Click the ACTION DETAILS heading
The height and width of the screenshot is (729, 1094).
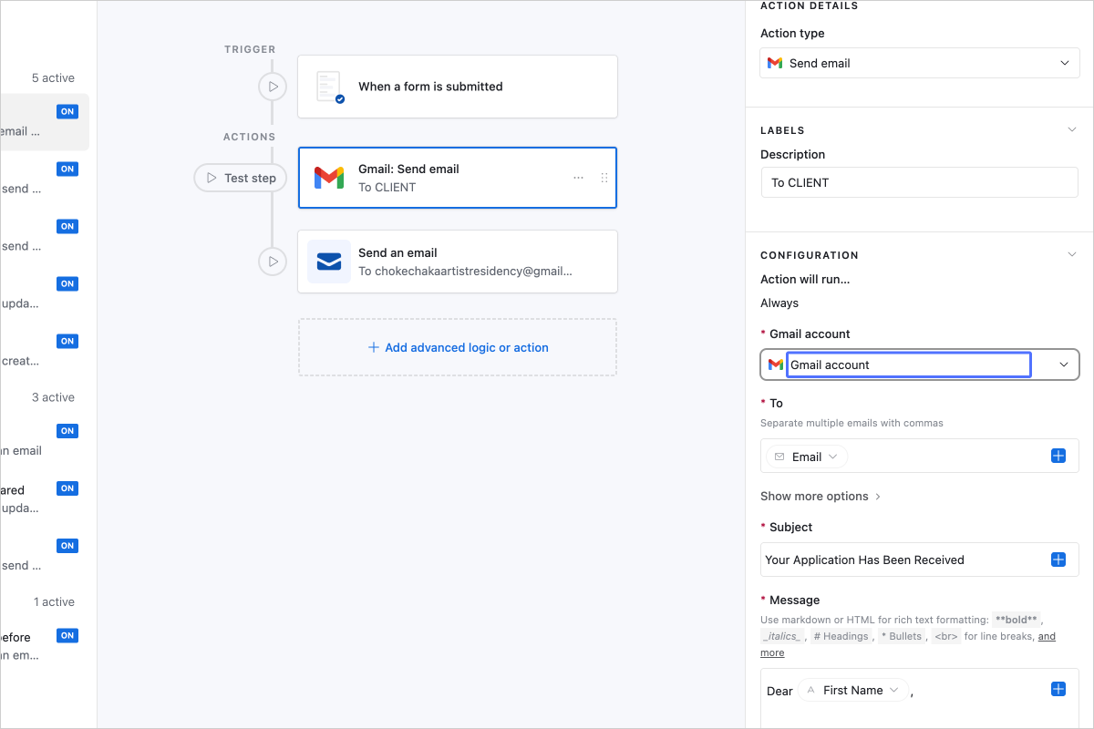click(810, 6)
